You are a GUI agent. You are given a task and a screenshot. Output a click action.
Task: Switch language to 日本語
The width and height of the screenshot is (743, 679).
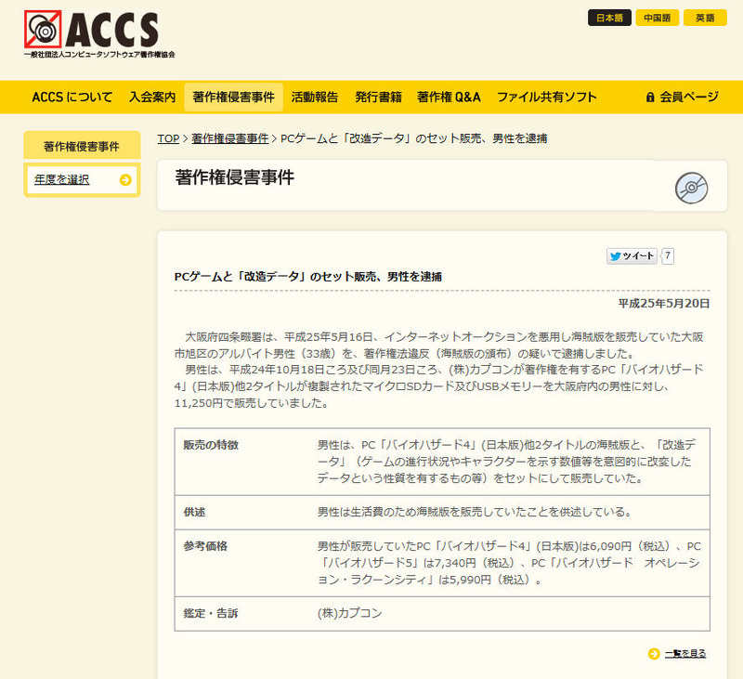pos(610,18)
